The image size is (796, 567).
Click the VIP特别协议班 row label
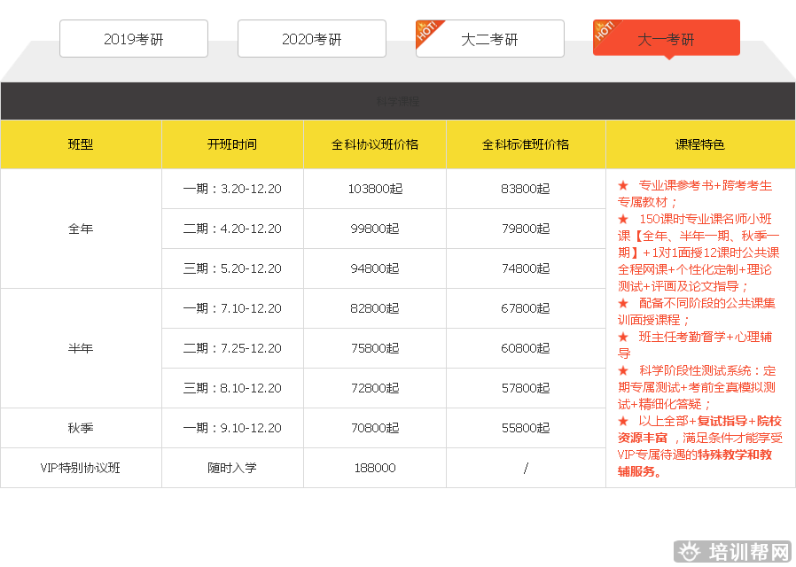pyautogui.click(x=81, y=468)
